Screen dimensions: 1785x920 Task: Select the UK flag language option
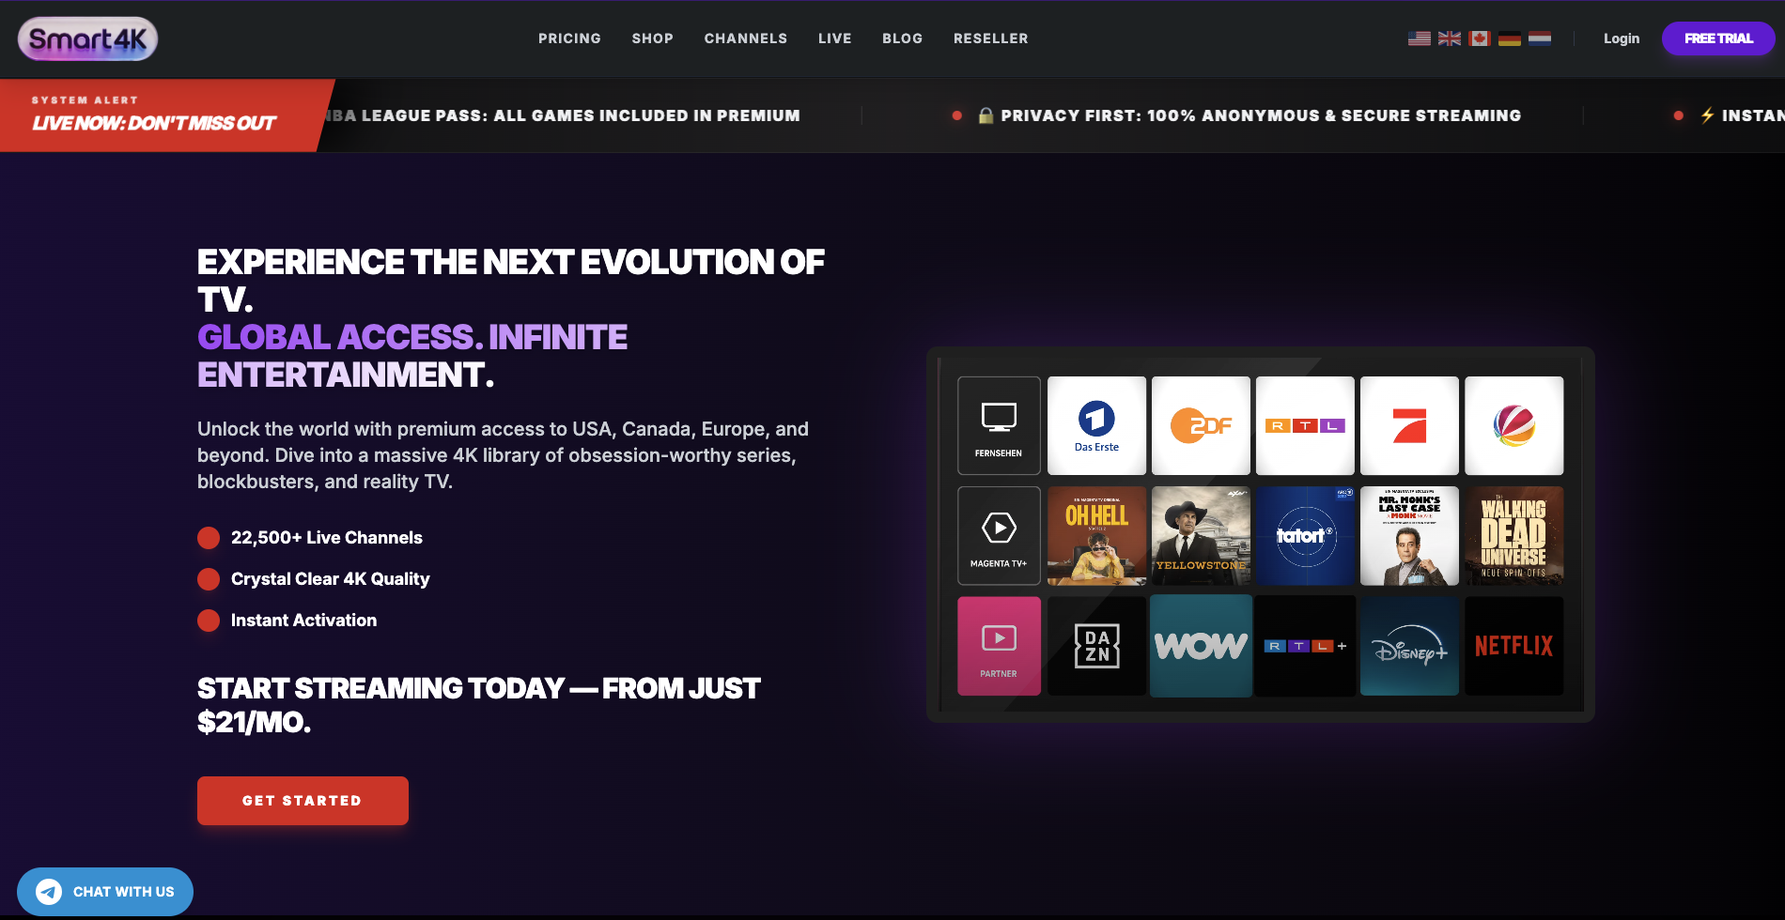1450,38
